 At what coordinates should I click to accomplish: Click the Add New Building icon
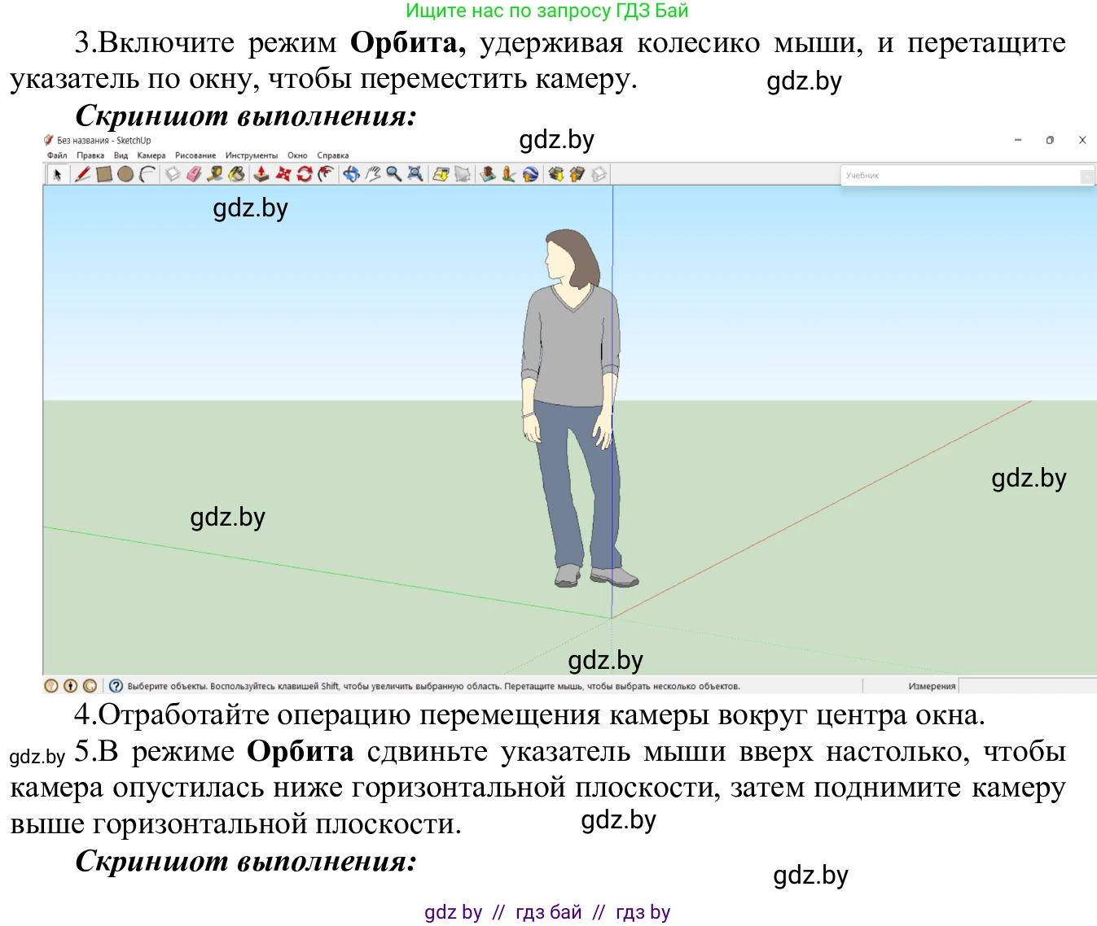pos(488,174)
